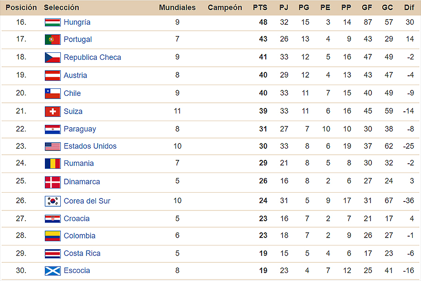421x281 pixels.
Task: Click the Dif column header
Action: [409, 7]
